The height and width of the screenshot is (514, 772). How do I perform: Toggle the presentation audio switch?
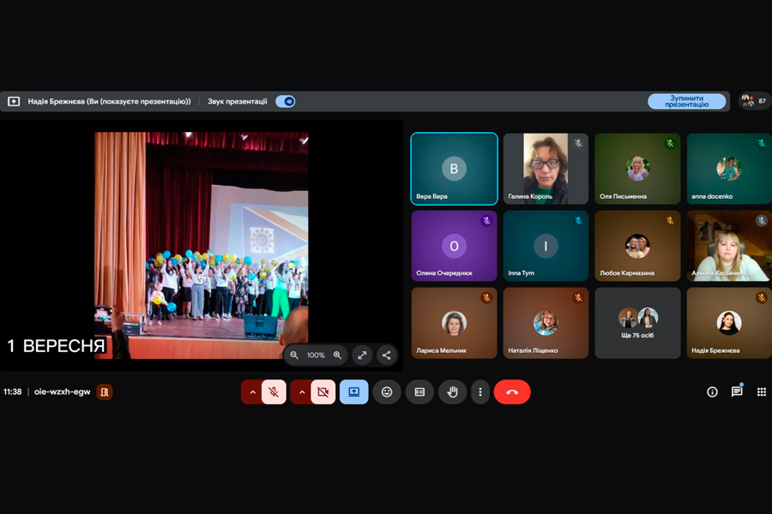286,101
